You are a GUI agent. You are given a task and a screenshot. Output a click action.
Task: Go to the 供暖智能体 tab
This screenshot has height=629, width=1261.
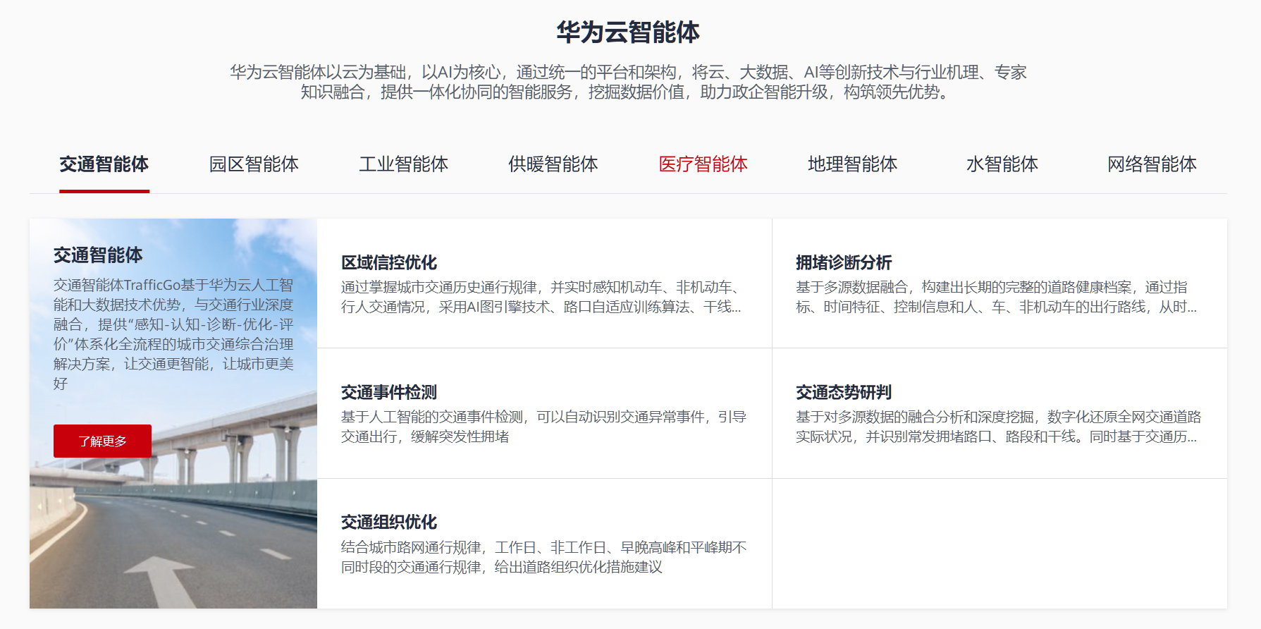click(553, 164)
